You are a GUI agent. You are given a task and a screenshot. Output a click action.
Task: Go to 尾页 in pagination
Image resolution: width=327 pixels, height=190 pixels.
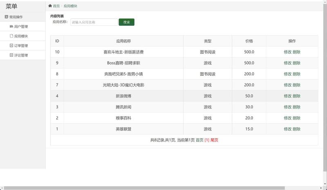[x=214, y=140]
